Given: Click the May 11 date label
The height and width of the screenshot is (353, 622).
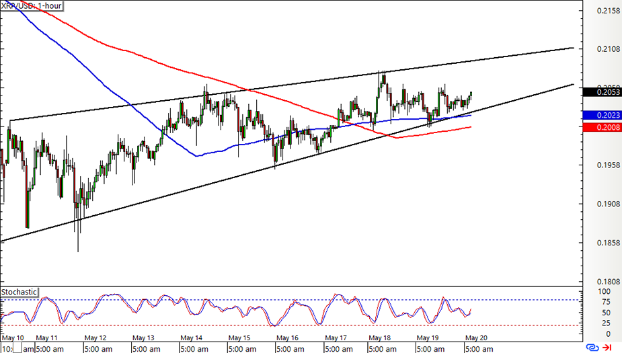Looking at the screenshot, I should [47, 338].
